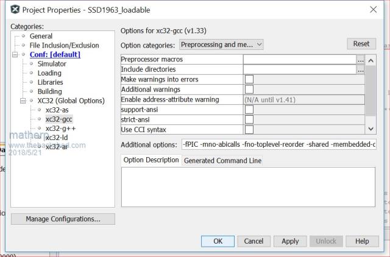
Task: Click the '(N/A until v1.41)' value cell
Action: pos(304,100)
